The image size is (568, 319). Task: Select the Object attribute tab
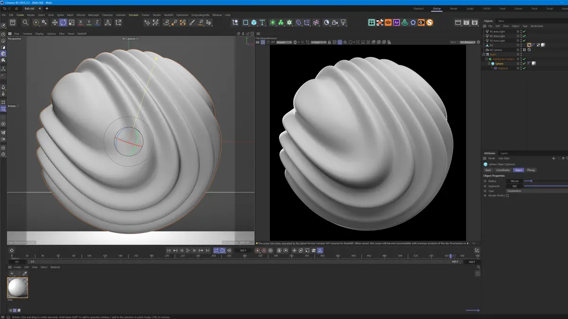point(519,170)
